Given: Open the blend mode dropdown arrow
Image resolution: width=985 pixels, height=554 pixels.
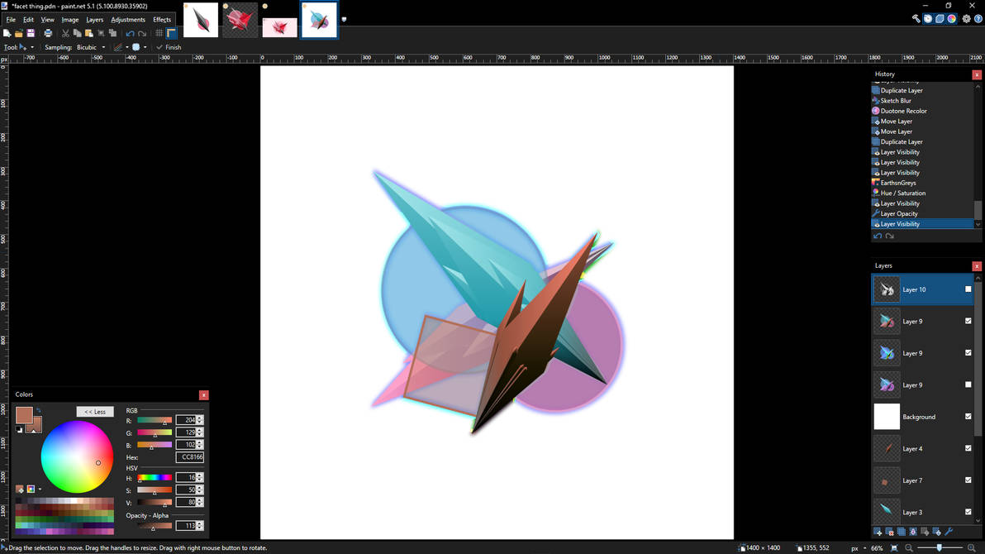Looking at the screenshot, I should (145, 47).
